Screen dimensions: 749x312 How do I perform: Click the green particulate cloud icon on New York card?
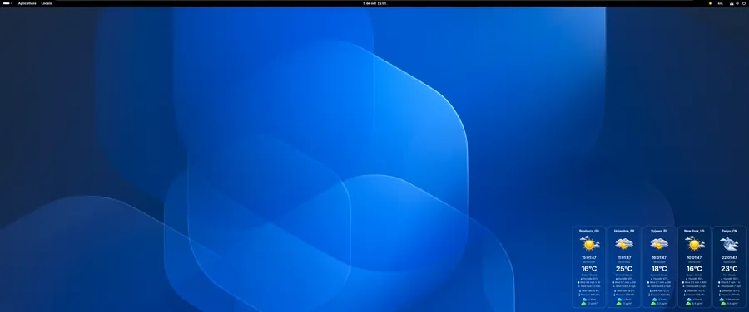pyautogui.click(x=689, y=304)
